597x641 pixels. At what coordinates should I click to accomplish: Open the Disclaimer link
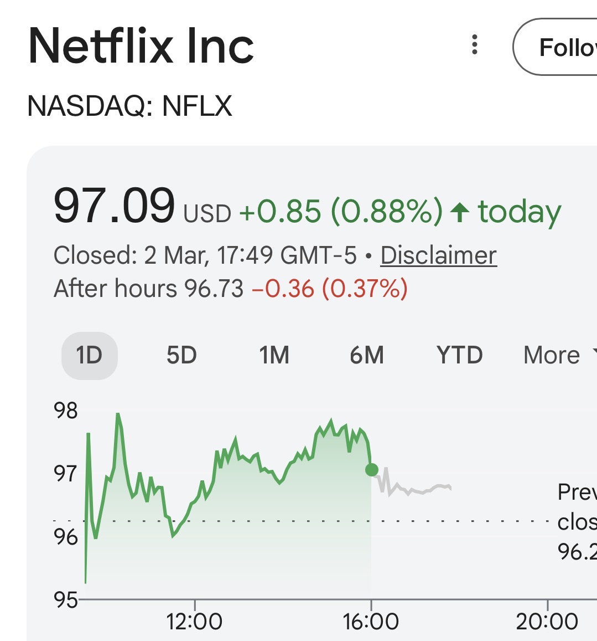click(x=438, y=255)
